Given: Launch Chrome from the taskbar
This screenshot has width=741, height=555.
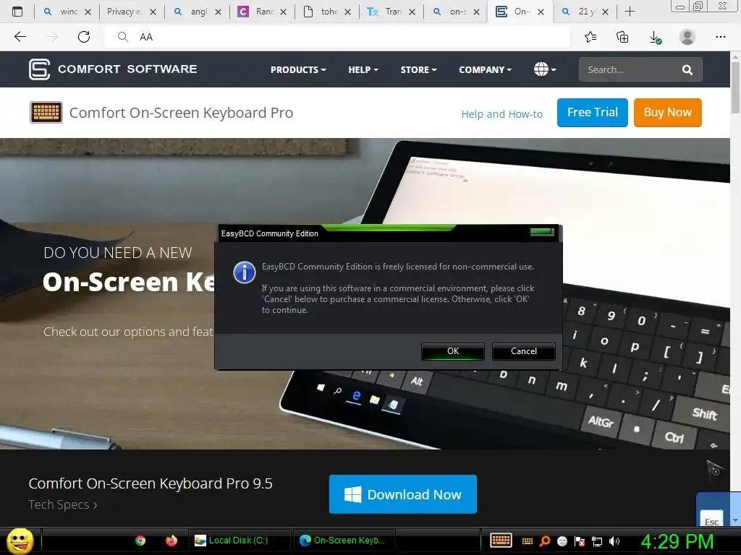Looking at the screenshot, I should click(x=140, y=541).
